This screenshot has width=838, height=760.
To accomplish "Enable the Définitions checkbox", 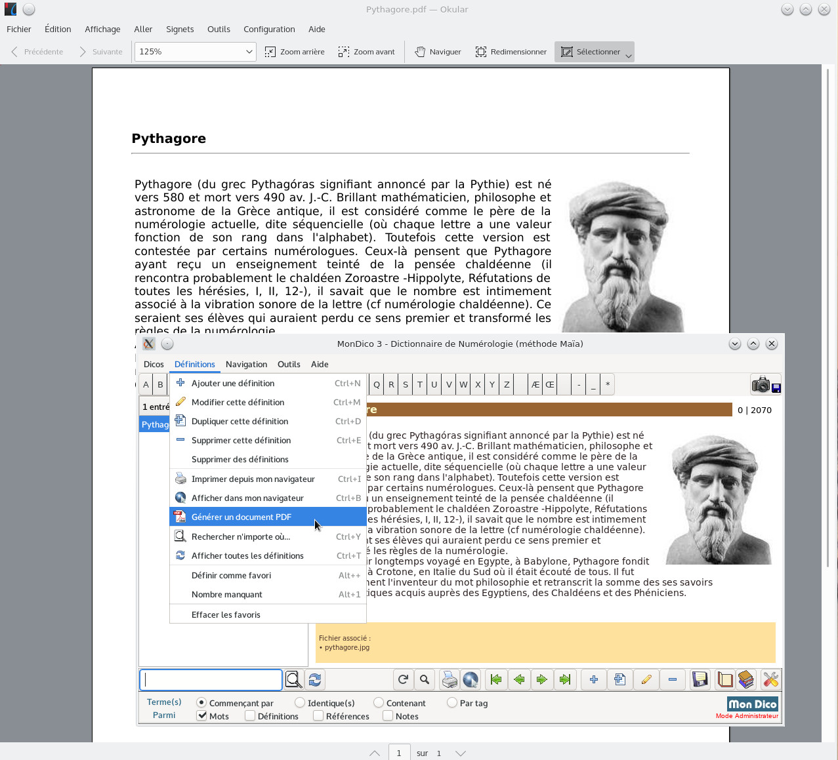I will click(250, 716).
